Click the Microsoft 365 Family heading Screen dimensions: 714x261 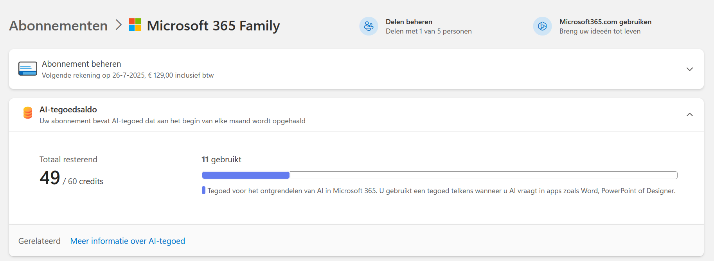pos(213,26)
